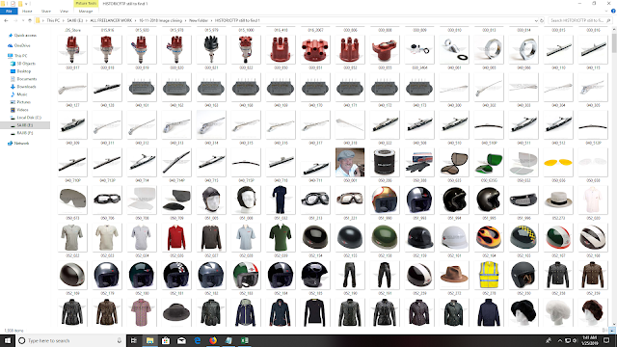This screenshot has width=617, height=347.
Task: Go forward using the Forward arrow
Action: pyautogui.click(x=15, y=20)
